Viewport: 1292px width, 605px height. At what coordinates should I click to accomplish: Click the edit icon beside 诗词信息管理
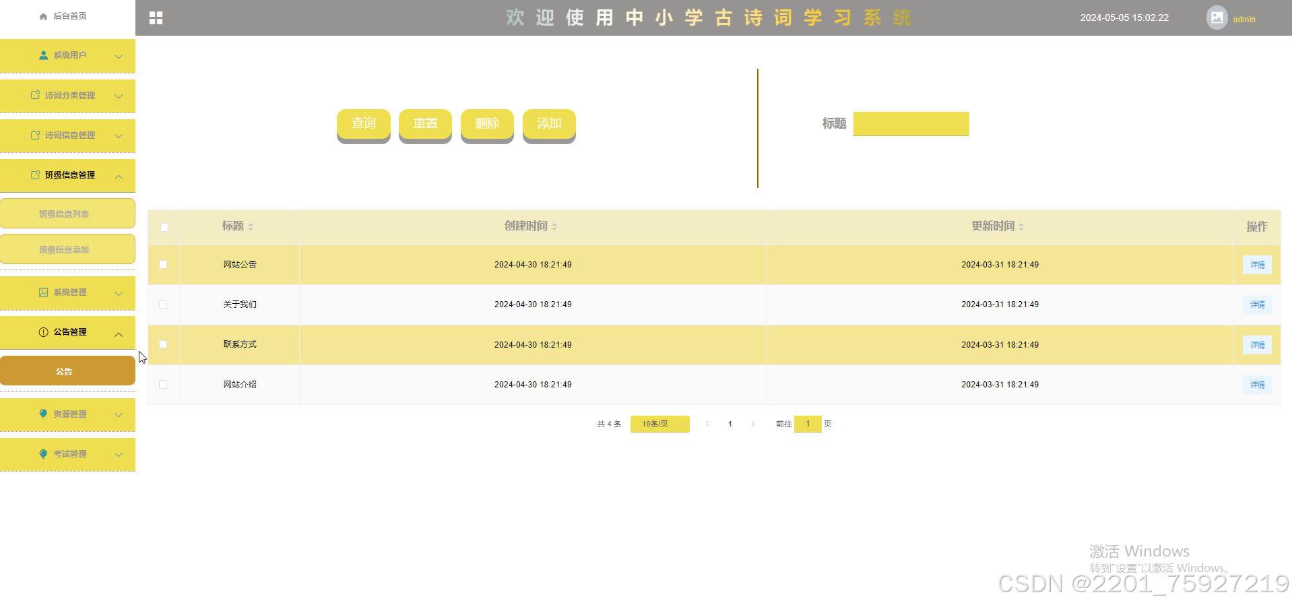(35, 135)
